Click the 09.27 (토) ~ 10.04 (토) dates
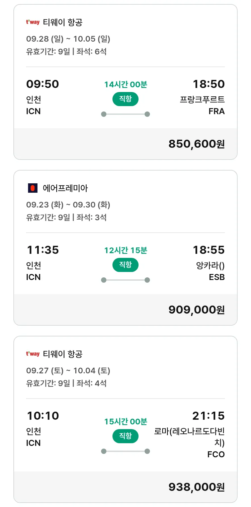Screen dimensions: 251x507 tap(68, 371)
